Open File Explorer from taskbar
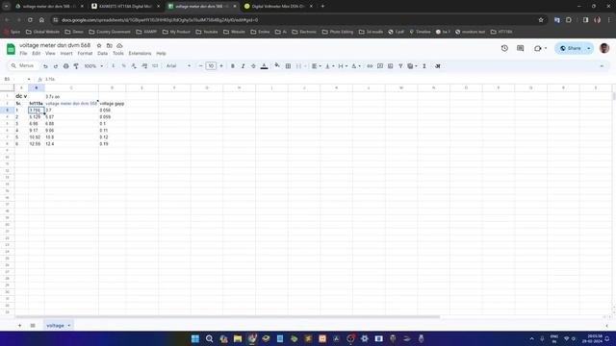Viewport: 616px width, 346px height. [x=238, y=338]
